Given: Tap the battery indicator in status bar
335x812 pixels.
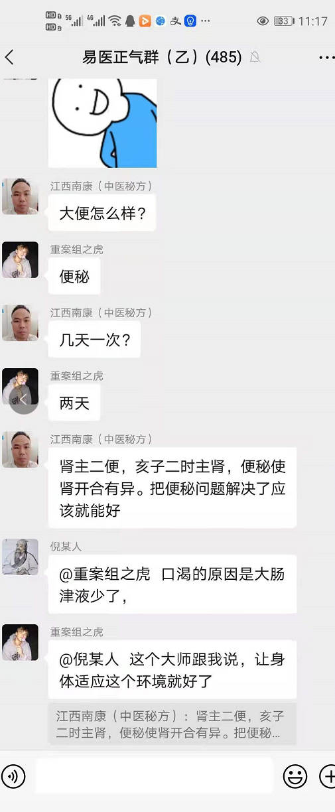Looking at the screenshot, I should [283, 21].
